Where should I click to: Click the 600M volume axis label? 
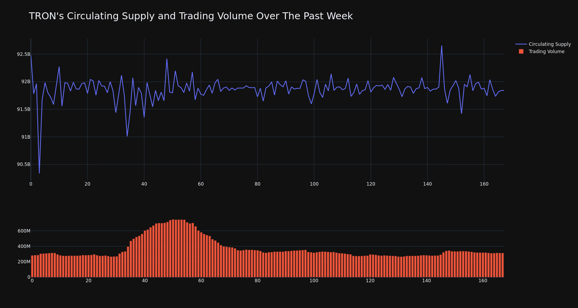[24, 231]
